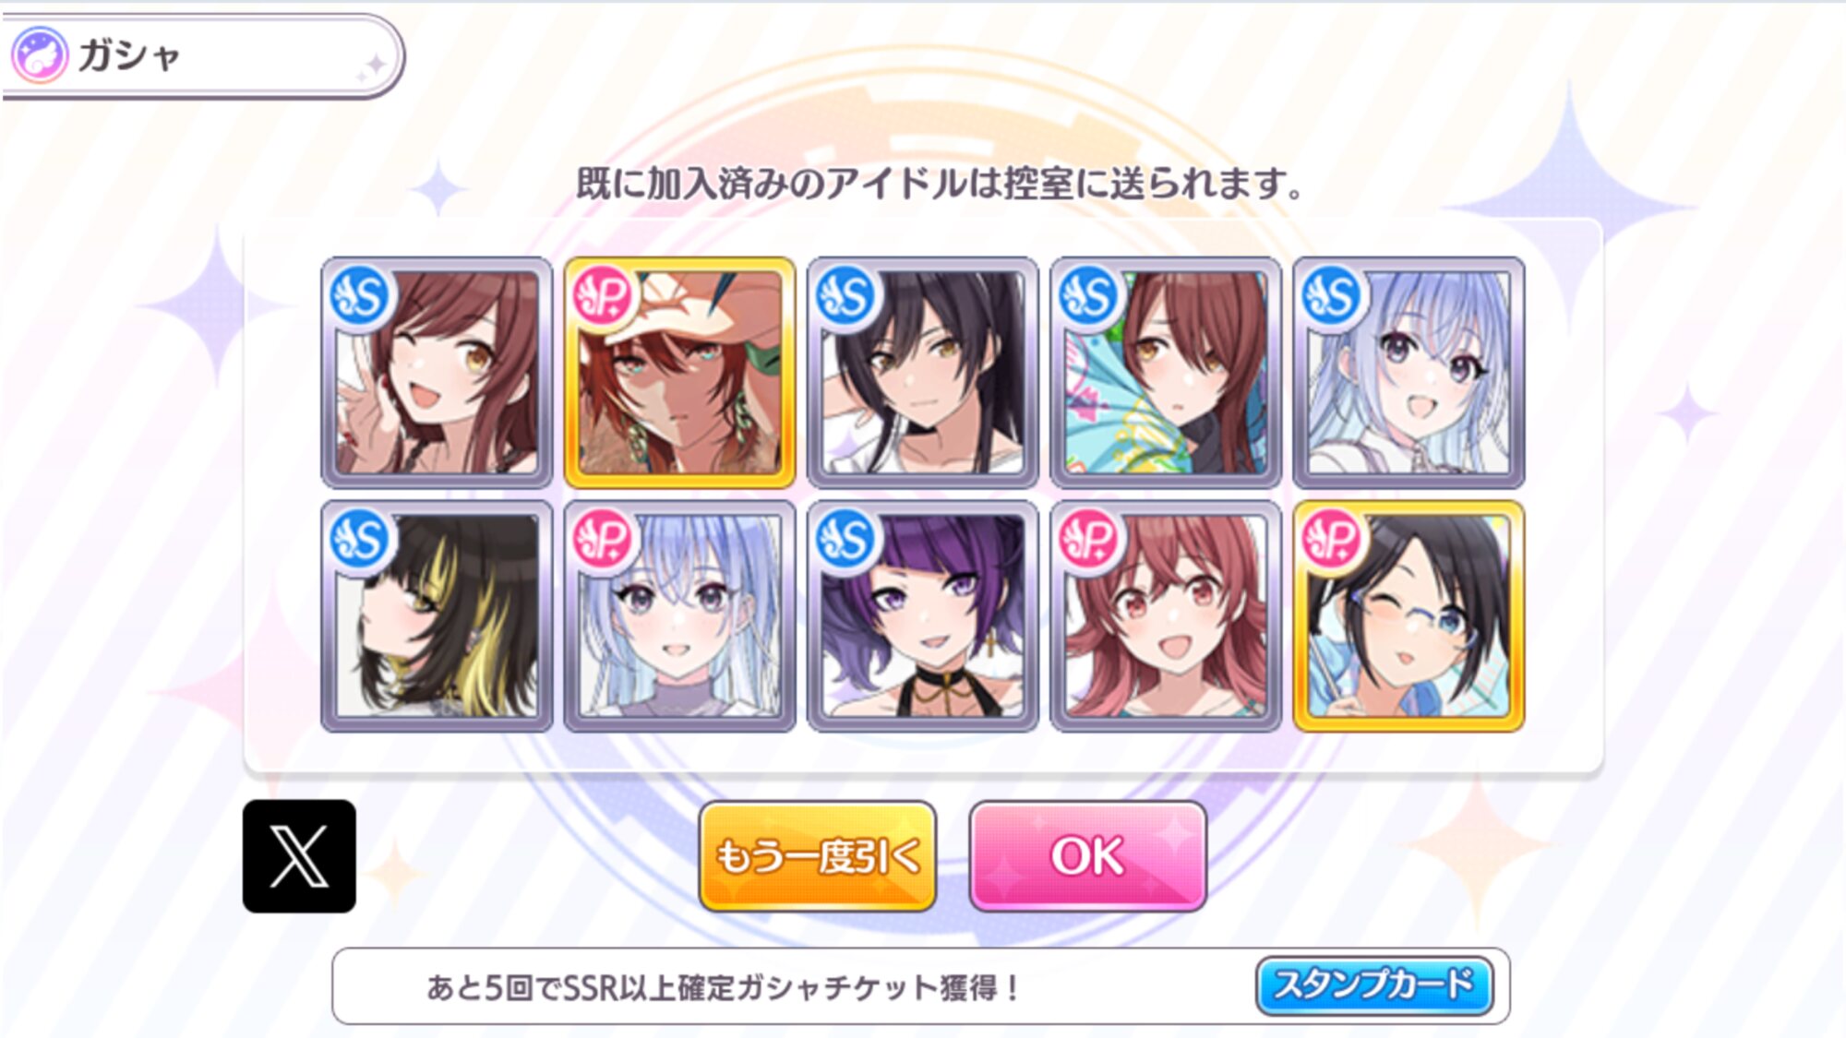The height and width of the screenshot is (1038, 1846).
Task: Tap the もう一度引く button
Action: click(x=818, y=856)
